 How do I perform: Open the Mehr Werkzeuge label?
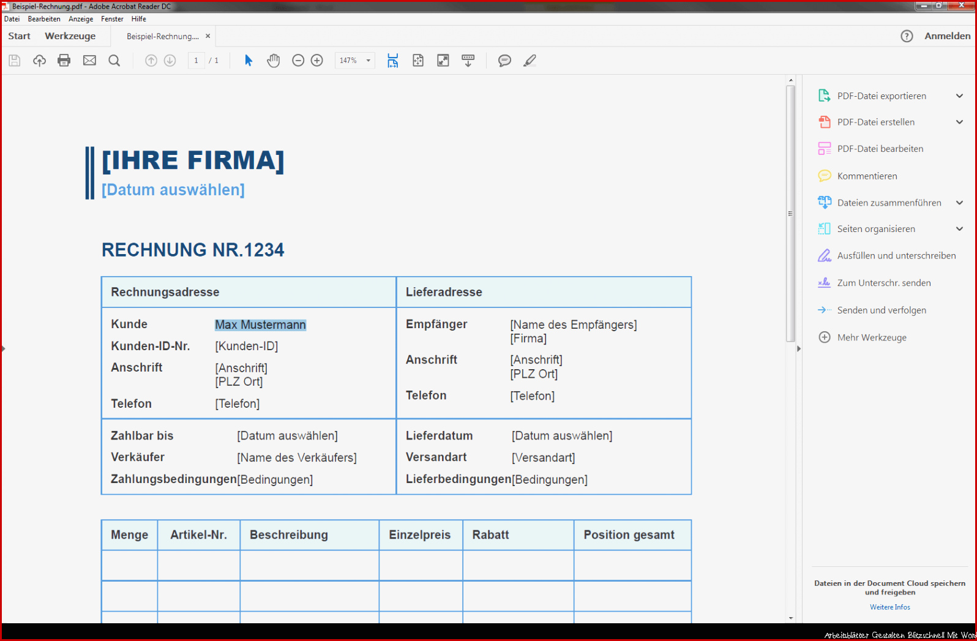point(872,337)
